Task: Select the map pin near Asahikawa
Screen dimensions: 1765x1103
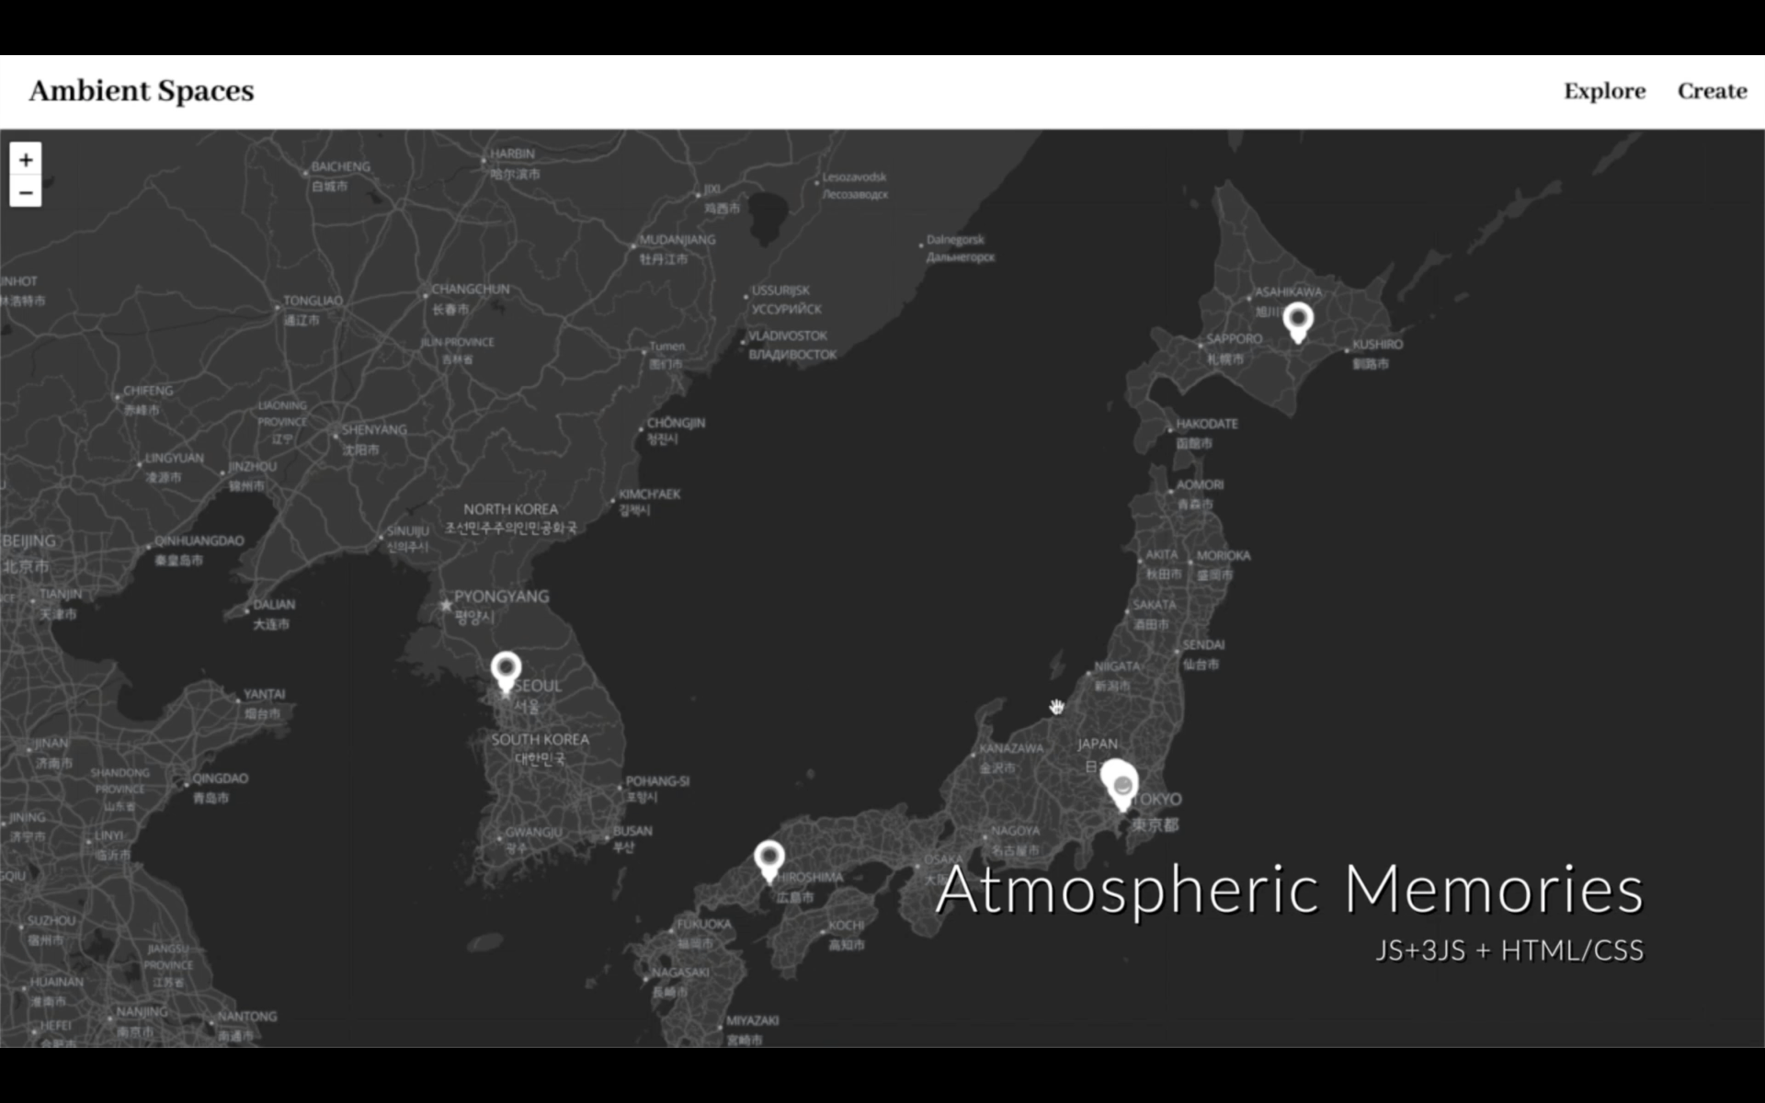Action: [x=1298, y=321]
